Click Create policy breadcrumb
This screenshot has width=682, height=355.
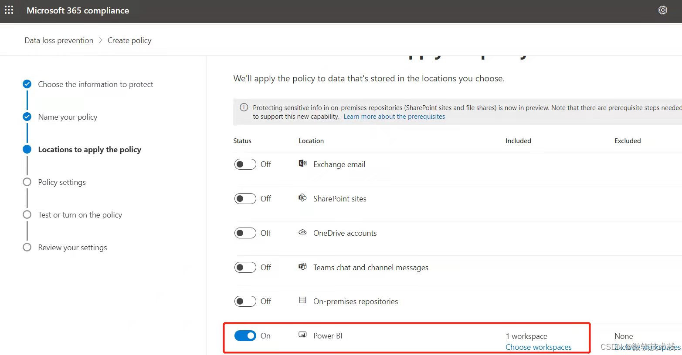(x=129, y=40)
